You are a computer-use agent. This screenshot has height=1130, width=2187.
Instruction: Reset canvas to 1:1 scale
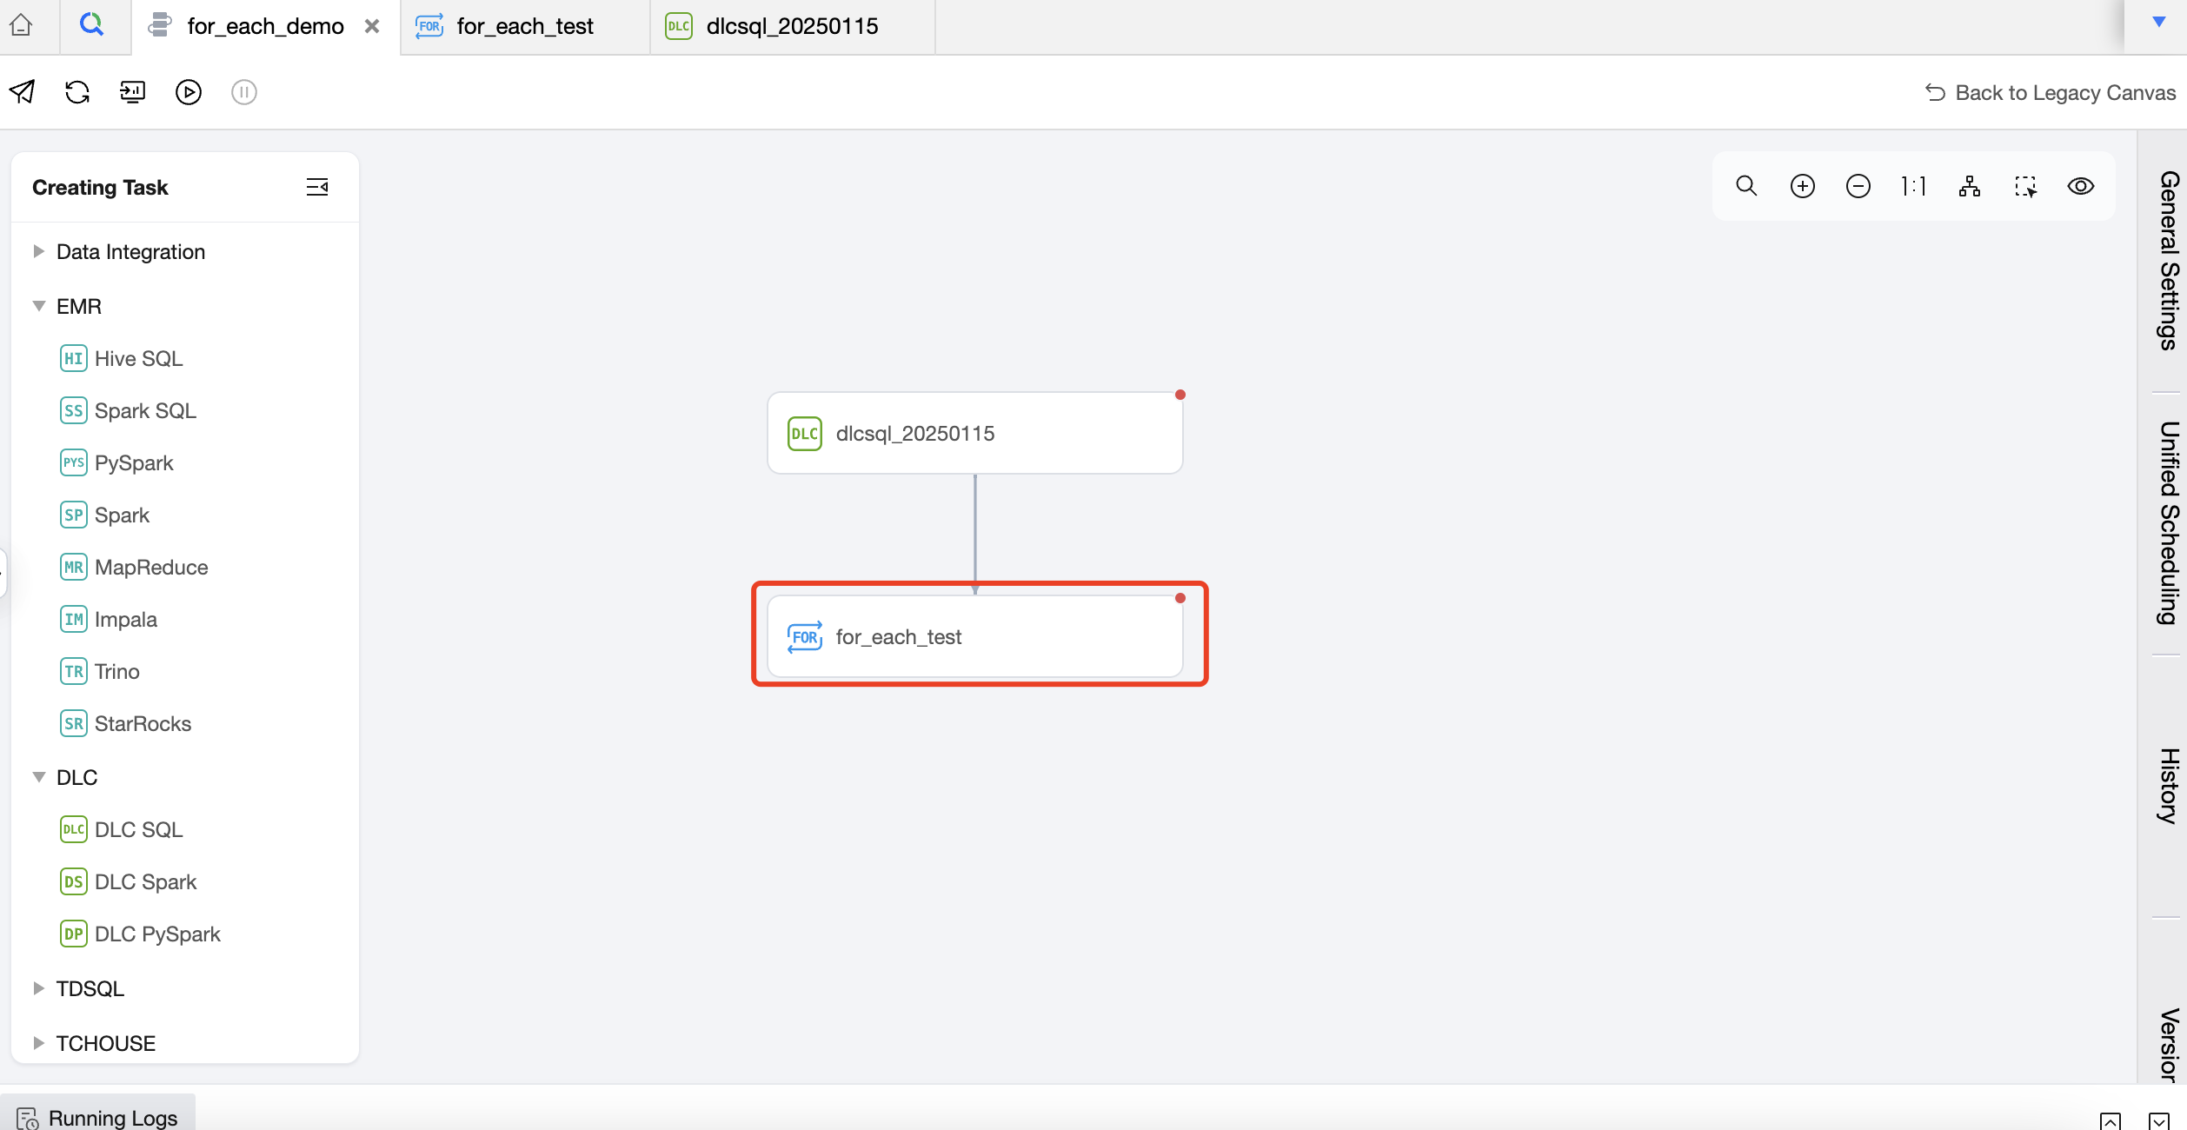(x=1913, y=186)
